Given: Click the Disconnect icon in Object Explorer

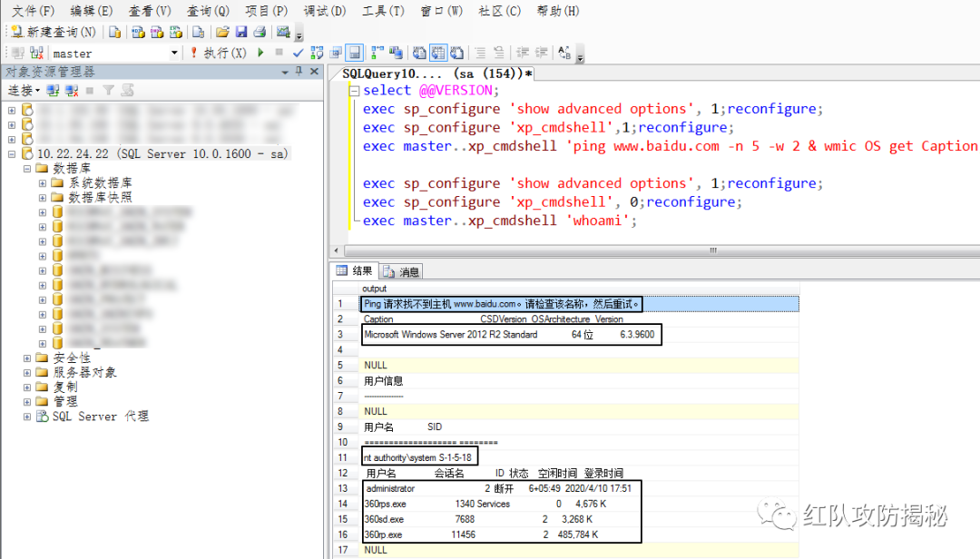Looking at the screenshot, I should (72, 91).
